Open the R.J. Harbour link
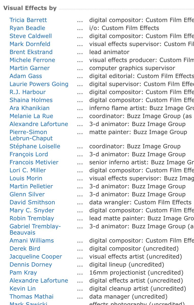Image resolution: width=194 pixels, height=305 pixels. click(x=28, y=92)
